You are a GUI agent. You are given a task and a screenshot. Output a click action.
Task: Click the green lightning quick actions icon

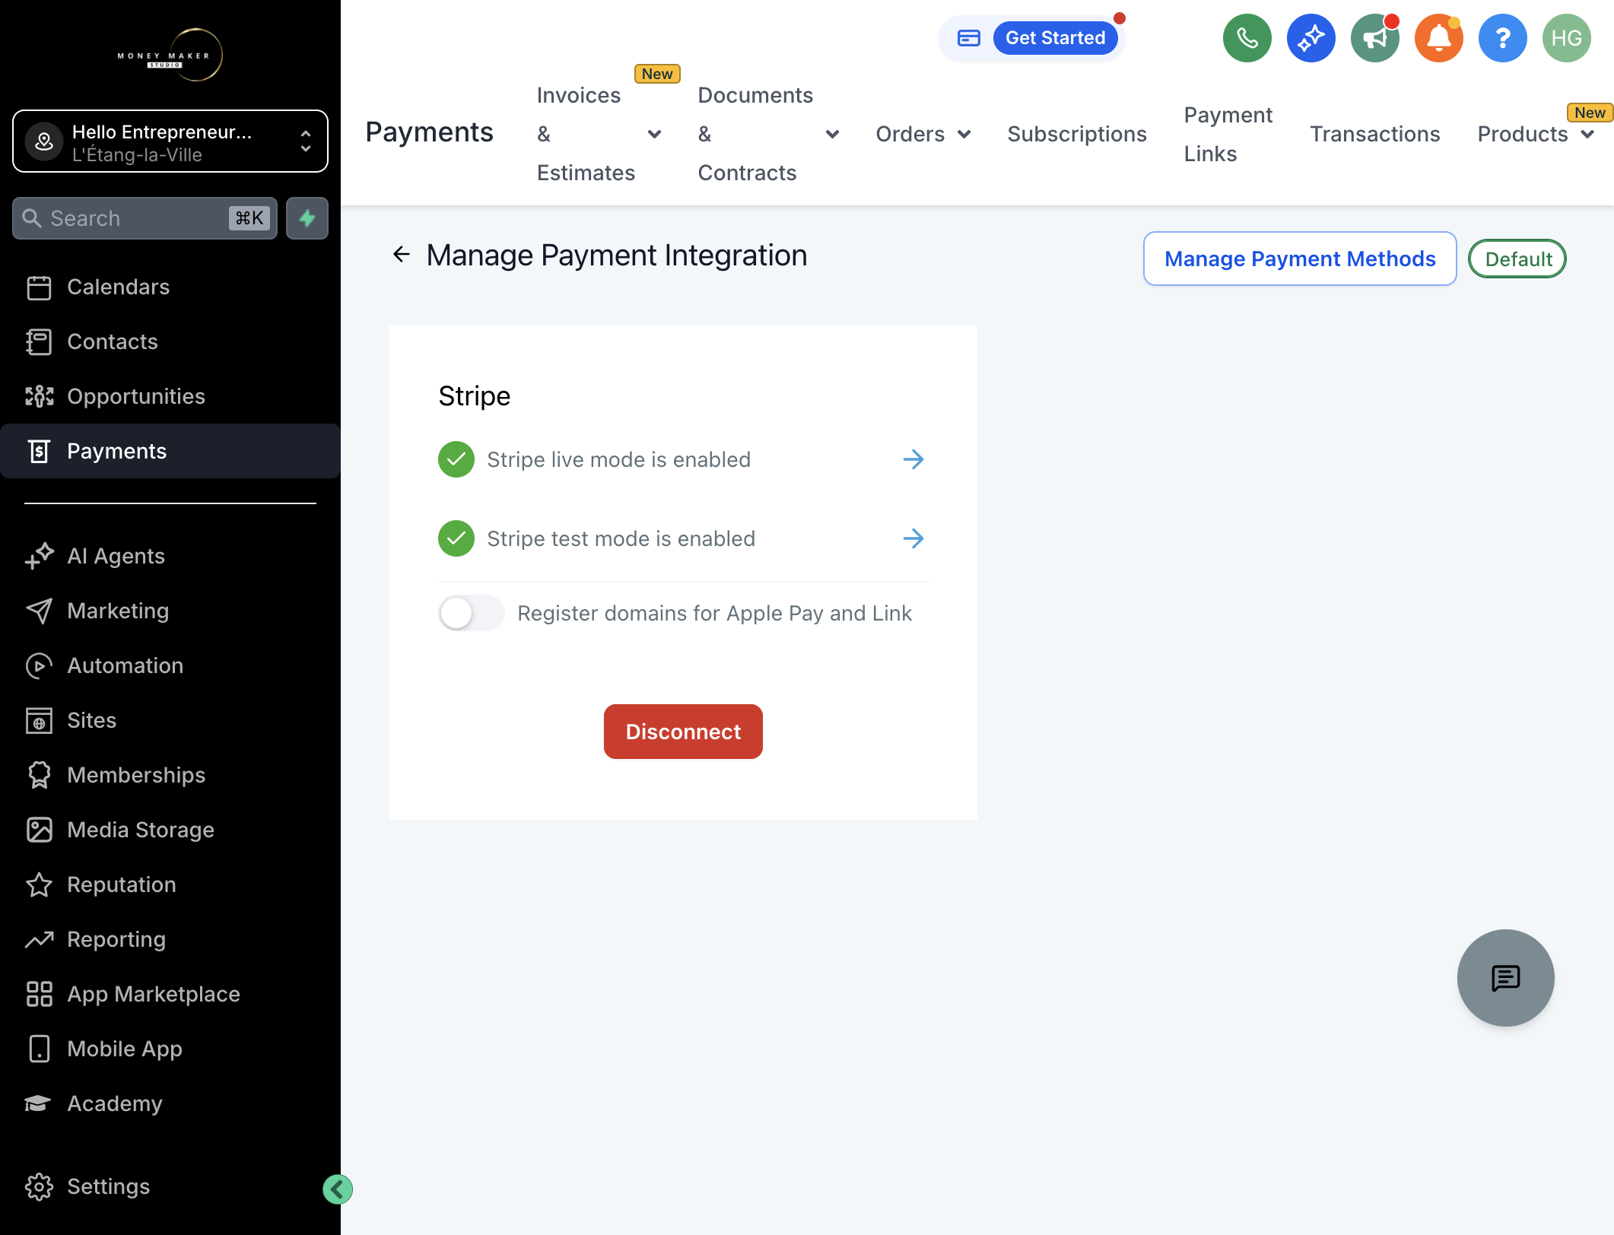[307, 218]
